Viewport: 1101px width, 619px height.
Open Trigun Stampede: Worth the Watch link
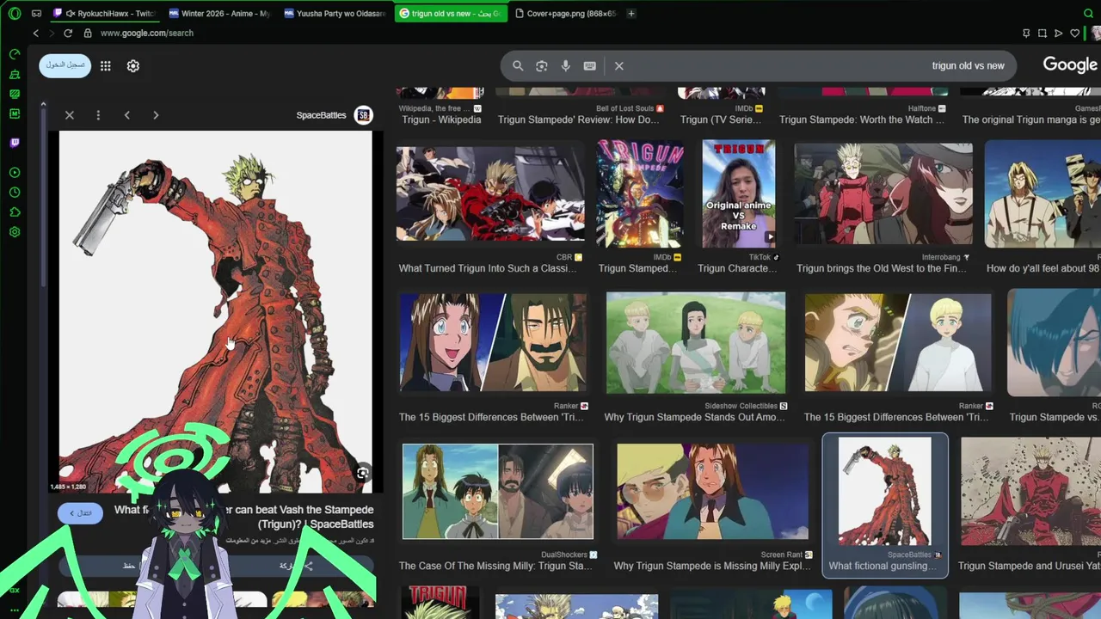860,120
